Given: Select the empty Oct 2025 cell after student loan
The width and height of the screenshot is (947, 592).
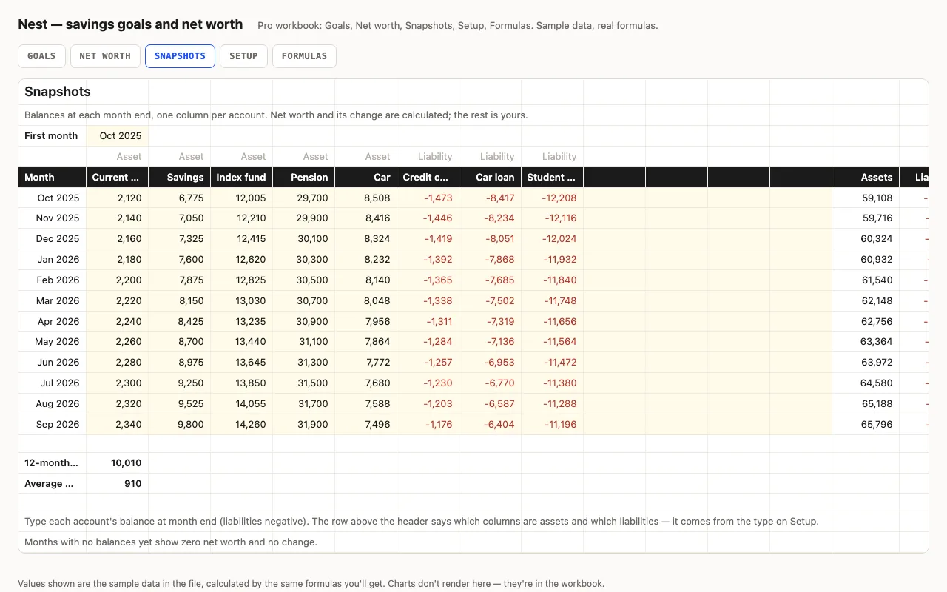Looking at the screenshot, I should click(x=615, y=198).
